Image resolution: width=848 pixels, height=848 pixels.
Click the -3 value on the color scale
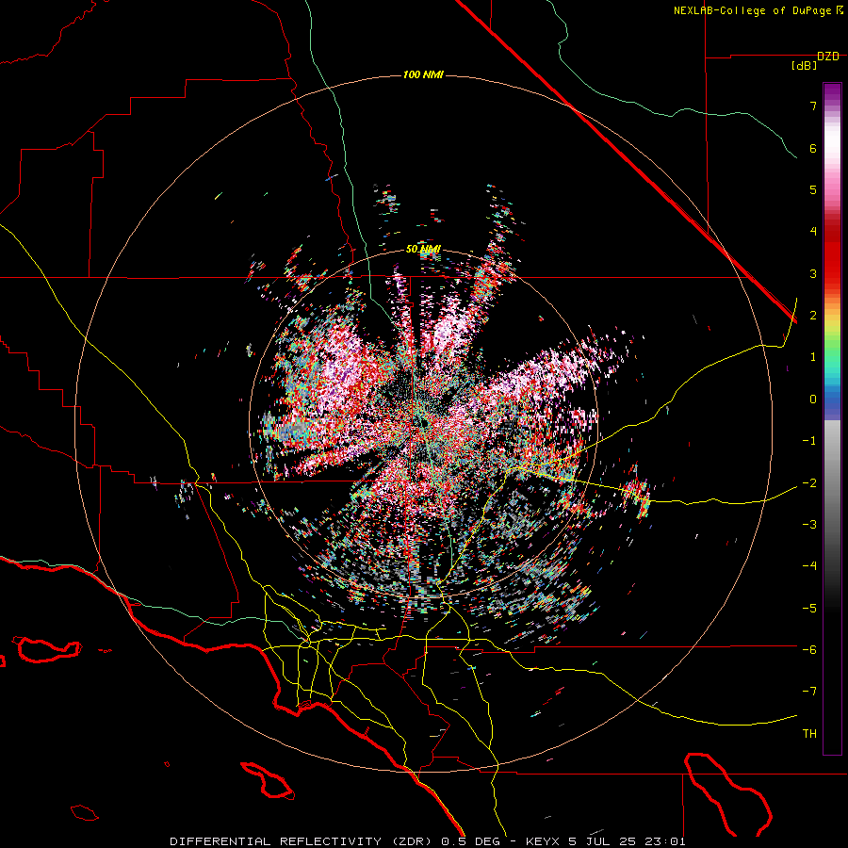click(x=809, y=525)
